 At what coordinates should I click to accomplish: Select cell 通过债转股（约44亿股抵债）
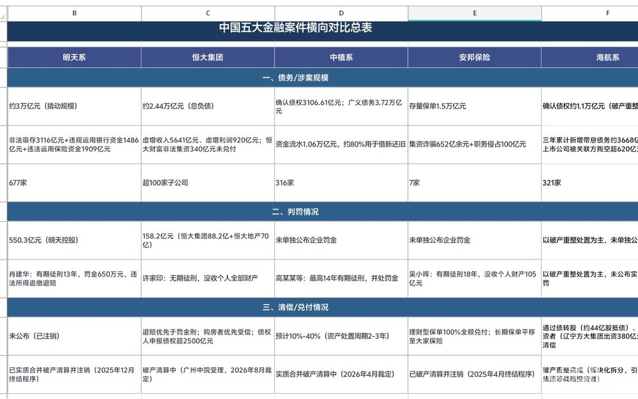point(590,336)
